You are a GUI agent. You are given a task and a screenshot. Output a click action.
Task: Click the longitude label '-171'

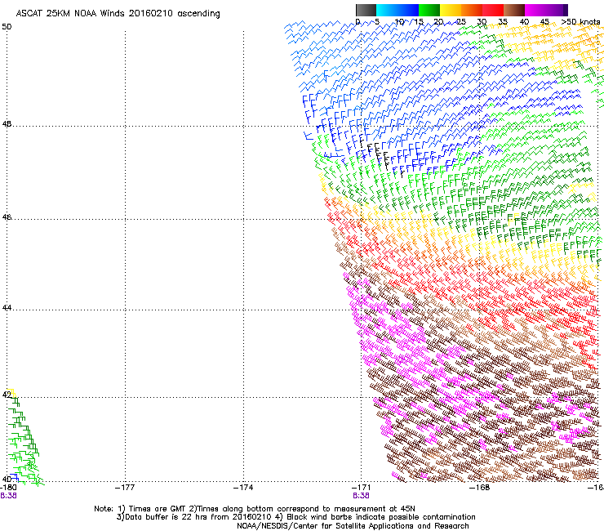[x=362, y=488]
